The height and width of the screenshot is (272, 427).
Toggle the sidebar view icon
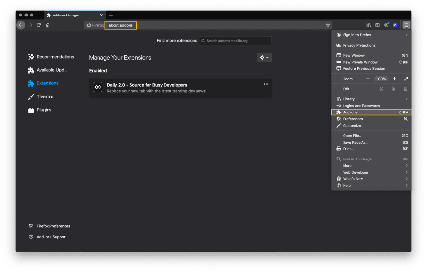point(378,25)
